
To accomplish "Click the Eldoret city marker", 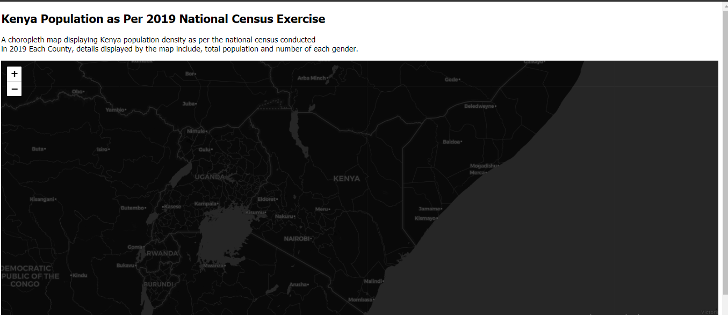I will [276, 198].
